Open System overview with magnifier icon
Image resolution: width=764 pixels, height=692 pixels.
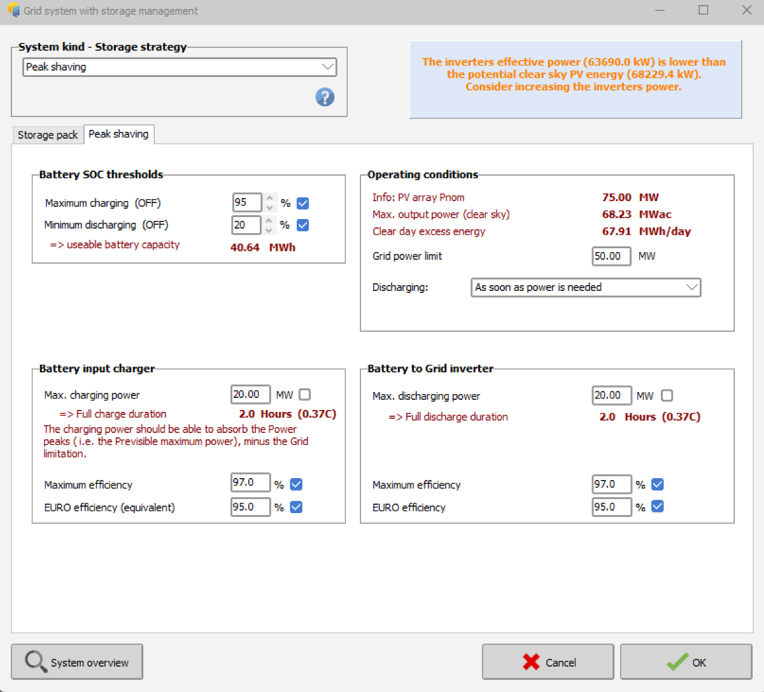pos(77,662)
